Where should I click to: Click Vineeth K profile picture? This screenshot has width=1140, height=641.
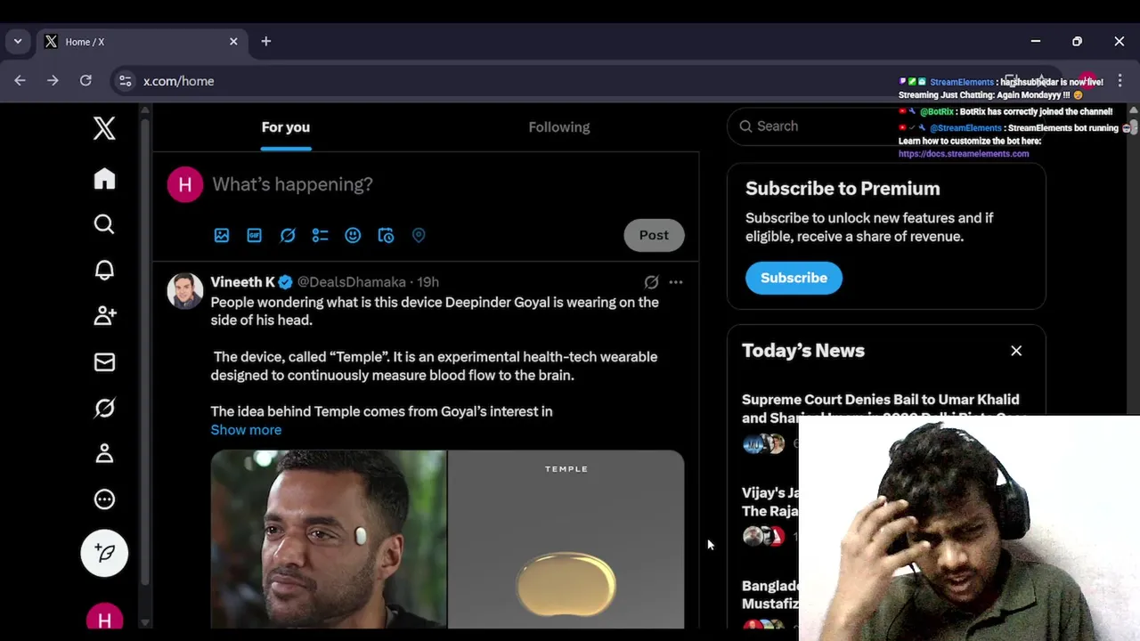185,291
